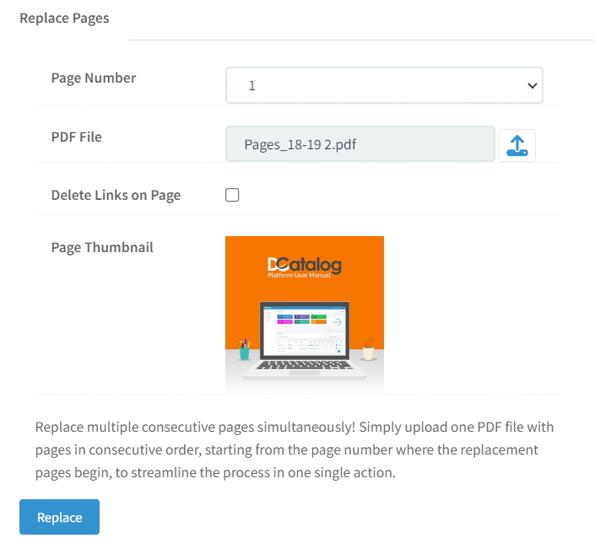Click the upload PDF file icon
Image resolution: width=595 pixels, height=538 pixels.
[x=517, y=146]
